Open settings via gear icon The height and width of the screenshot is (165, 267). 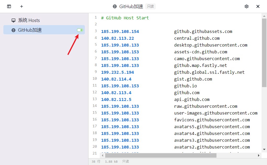click(246, 6)
